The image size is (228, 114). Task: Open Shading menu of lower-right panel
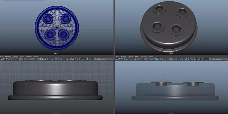click(x=123, y=57)
